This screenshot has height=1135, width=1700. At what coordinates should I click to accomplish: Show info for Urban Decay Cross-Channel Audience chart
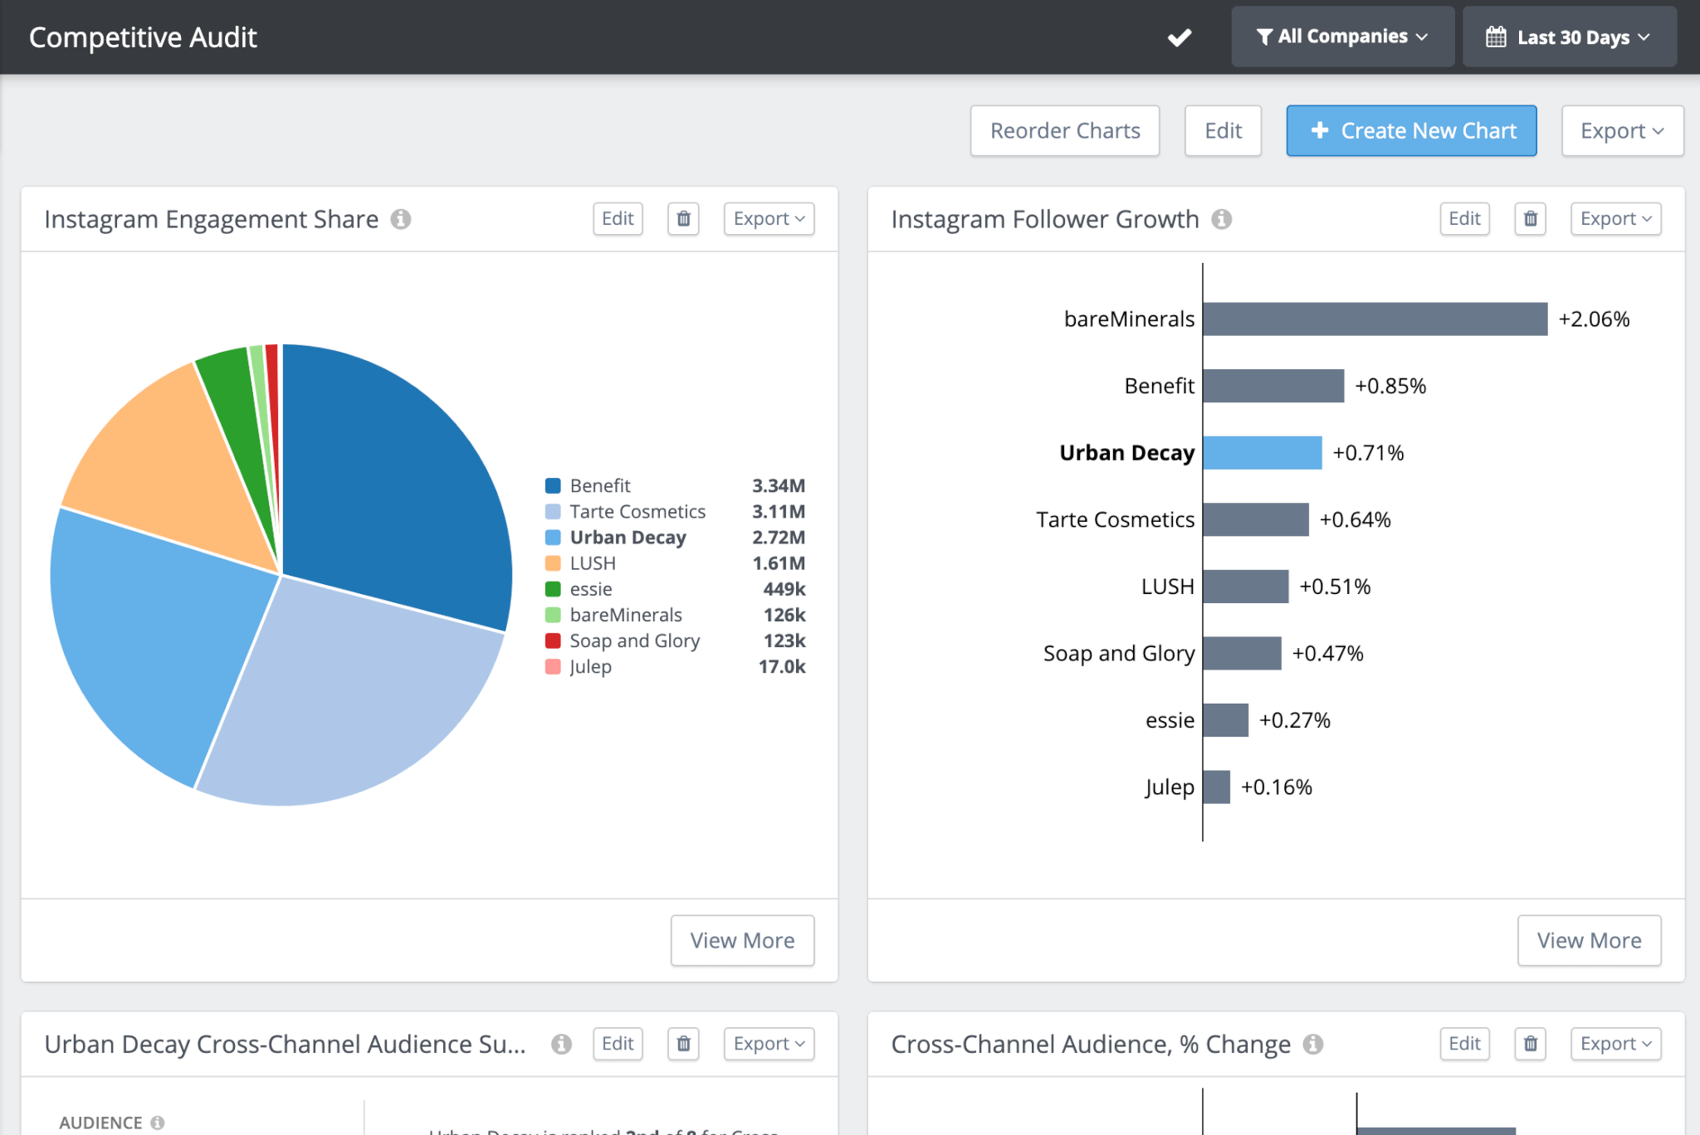(x=561, y=1044)
